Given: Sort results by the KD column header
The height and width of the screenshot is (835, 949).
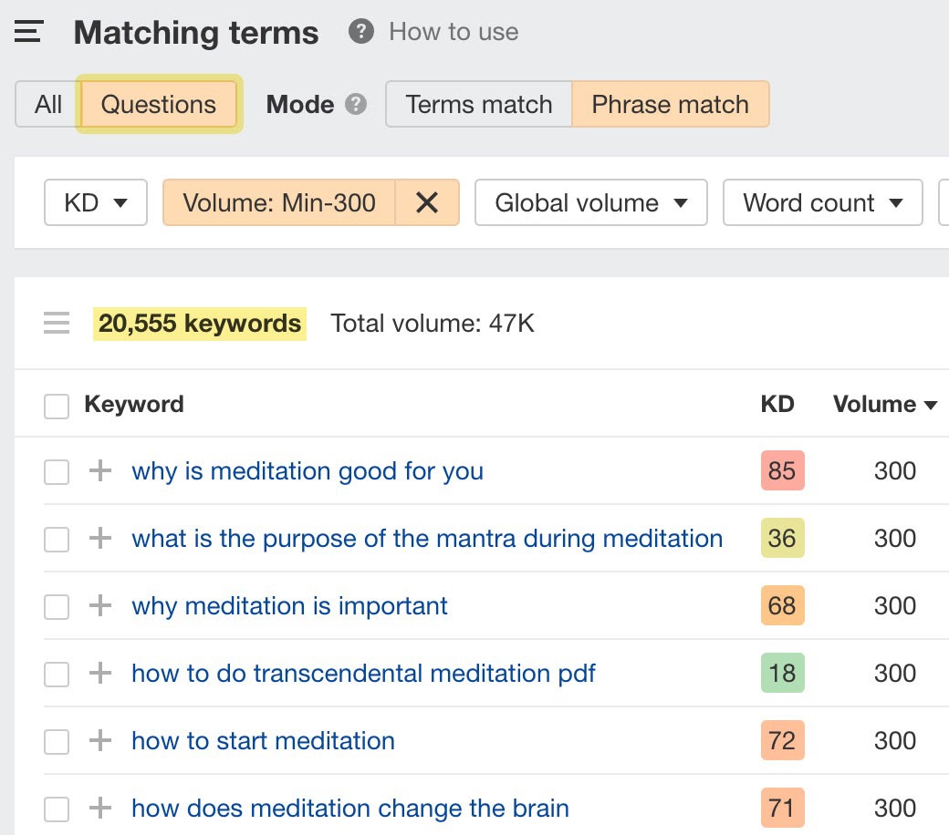Looking at the screenshot, I should click(x=778, y=405).
